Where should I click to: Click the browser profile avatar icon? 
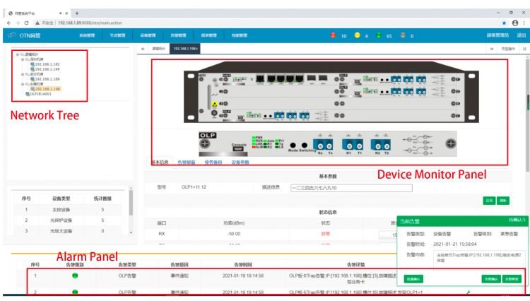click(515, 23)
